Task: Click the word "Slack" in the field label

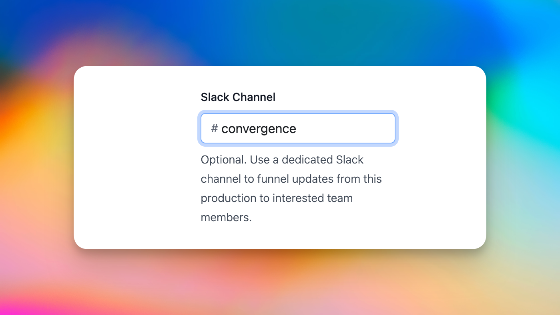Action: (x=215, y=97)
